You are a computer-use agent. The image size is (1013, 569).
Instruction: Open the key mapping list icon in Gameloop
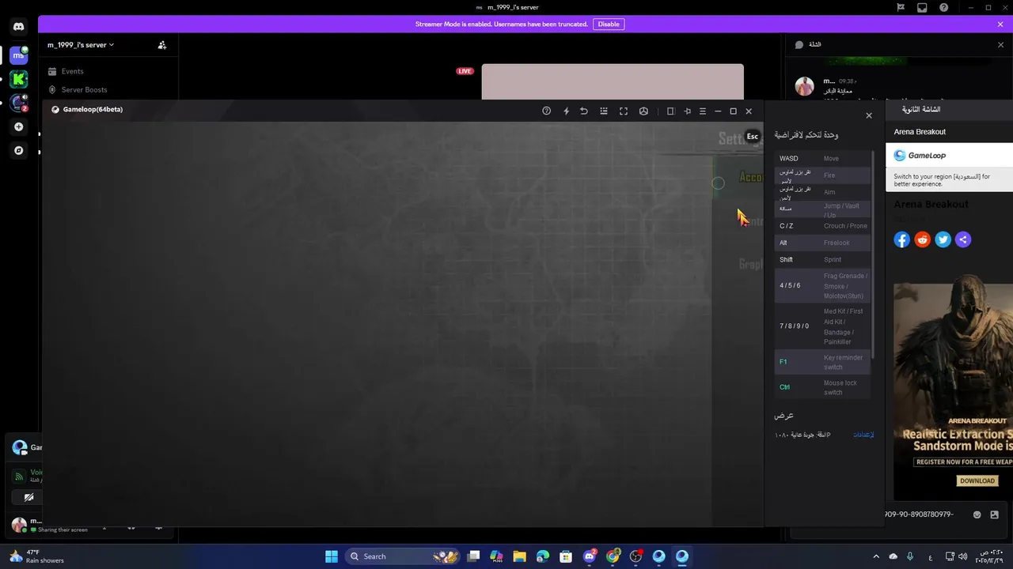click(x=604, y=111)
